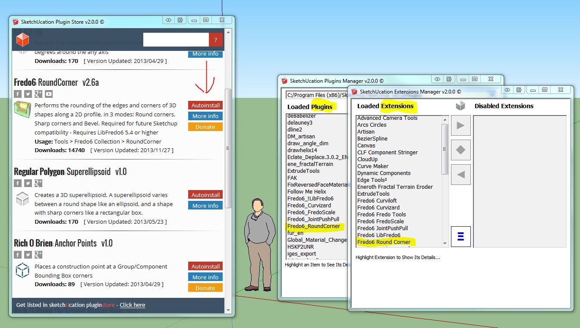Autoinstall the Superellipsoid plugin

(x=205, y=195)
